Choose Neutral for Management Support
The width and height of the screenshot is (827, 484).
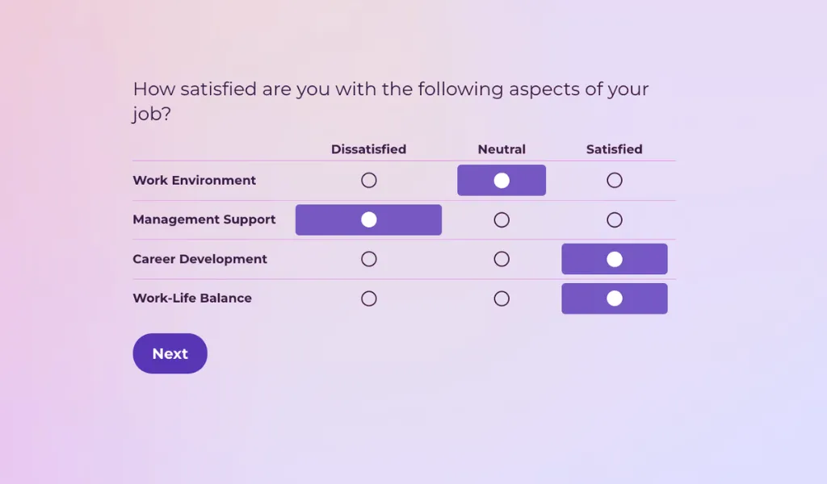point(502,219)
